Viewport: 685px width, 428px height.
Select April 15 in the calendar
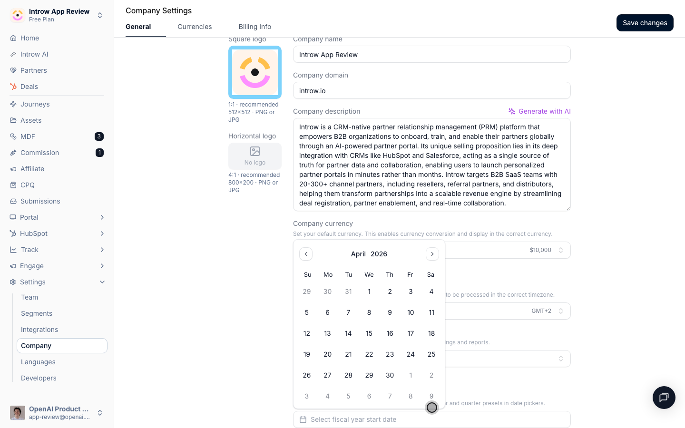(x=369, y=333)
